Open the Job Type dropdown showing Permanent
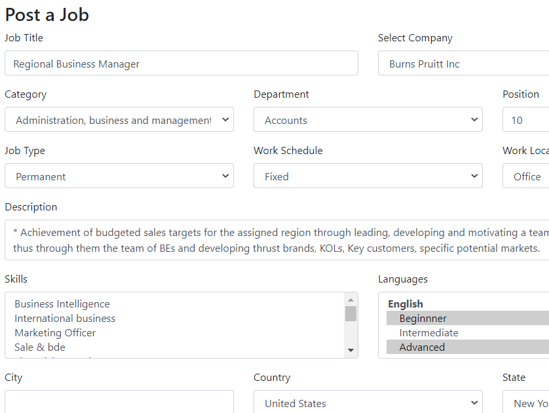Image resolution: width=549 pixels, height=413 pixels. 119,176
